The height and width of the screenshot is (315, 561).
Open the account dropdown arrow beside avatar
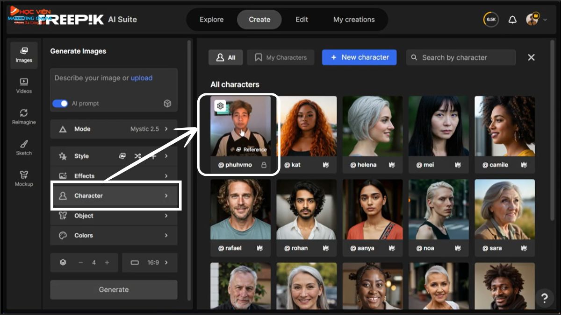tap(545, 20)
